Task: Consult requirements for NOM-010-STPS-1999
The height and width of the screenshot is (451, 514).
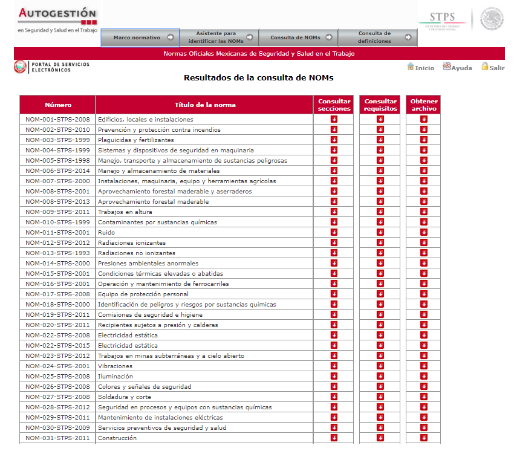Action: click(380, 222)
